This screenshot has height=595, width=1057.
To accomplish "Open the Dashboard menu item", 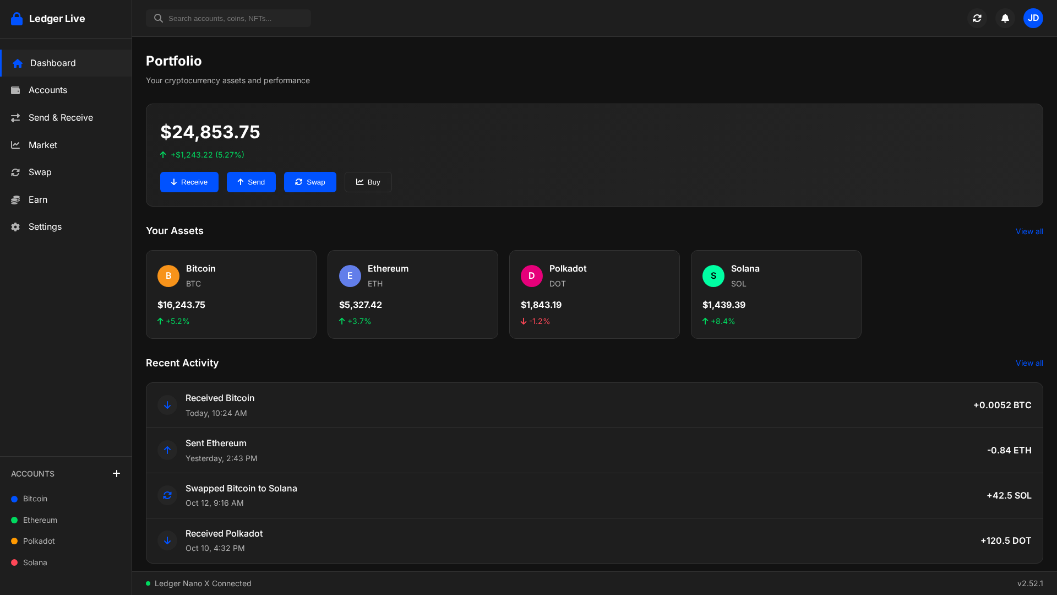I will coord(66,63).
